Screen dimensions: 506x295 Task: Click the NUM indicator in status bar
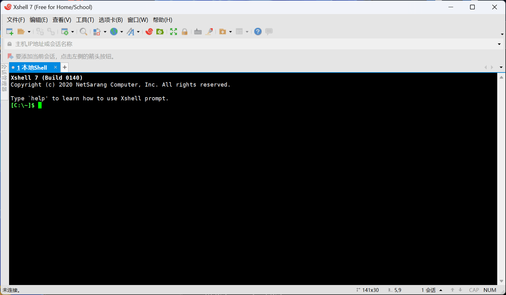point(490,290)
